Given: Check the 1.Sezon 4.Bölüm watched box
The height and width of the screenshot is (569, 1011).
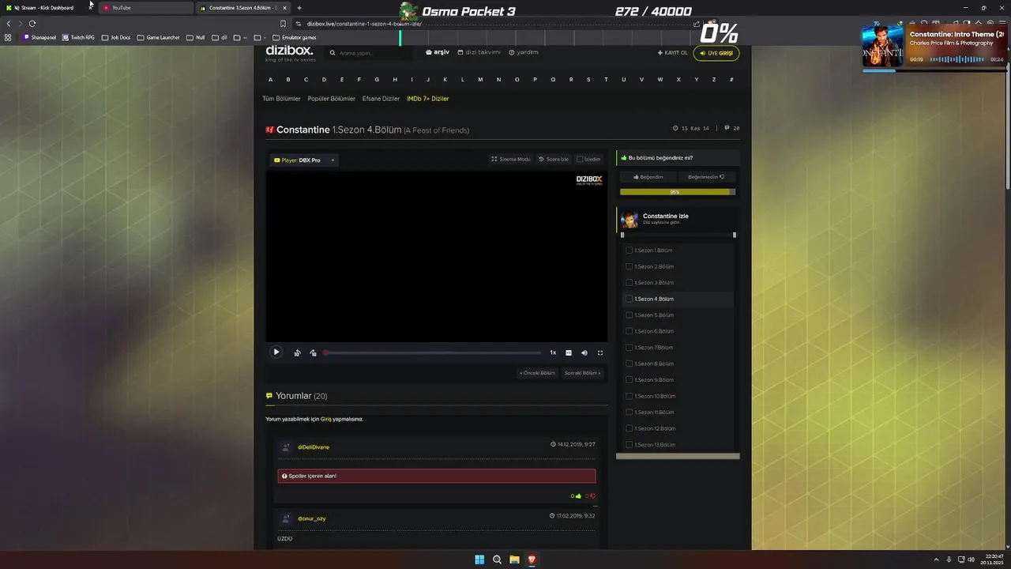Looking at the screenshot, I should click(629, 299).
